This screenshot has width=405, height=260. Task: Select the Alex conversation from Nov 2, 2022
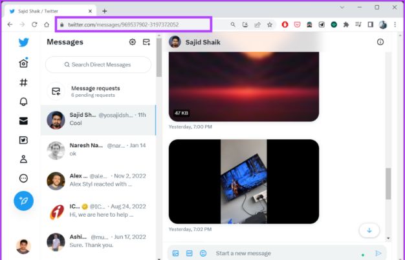click(98, 180)
